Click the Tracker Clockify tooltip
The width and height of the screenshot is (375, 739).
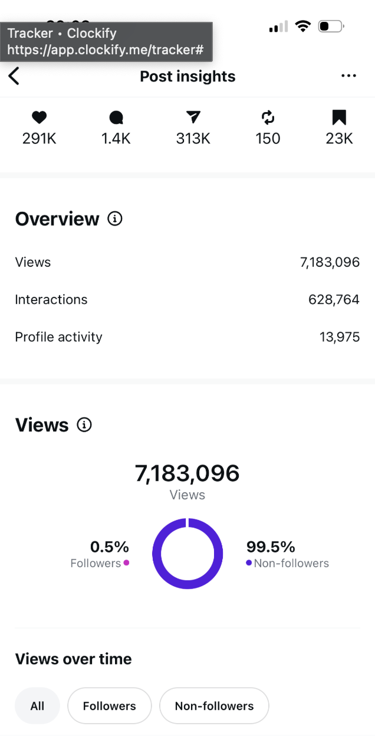coord(106,41)
